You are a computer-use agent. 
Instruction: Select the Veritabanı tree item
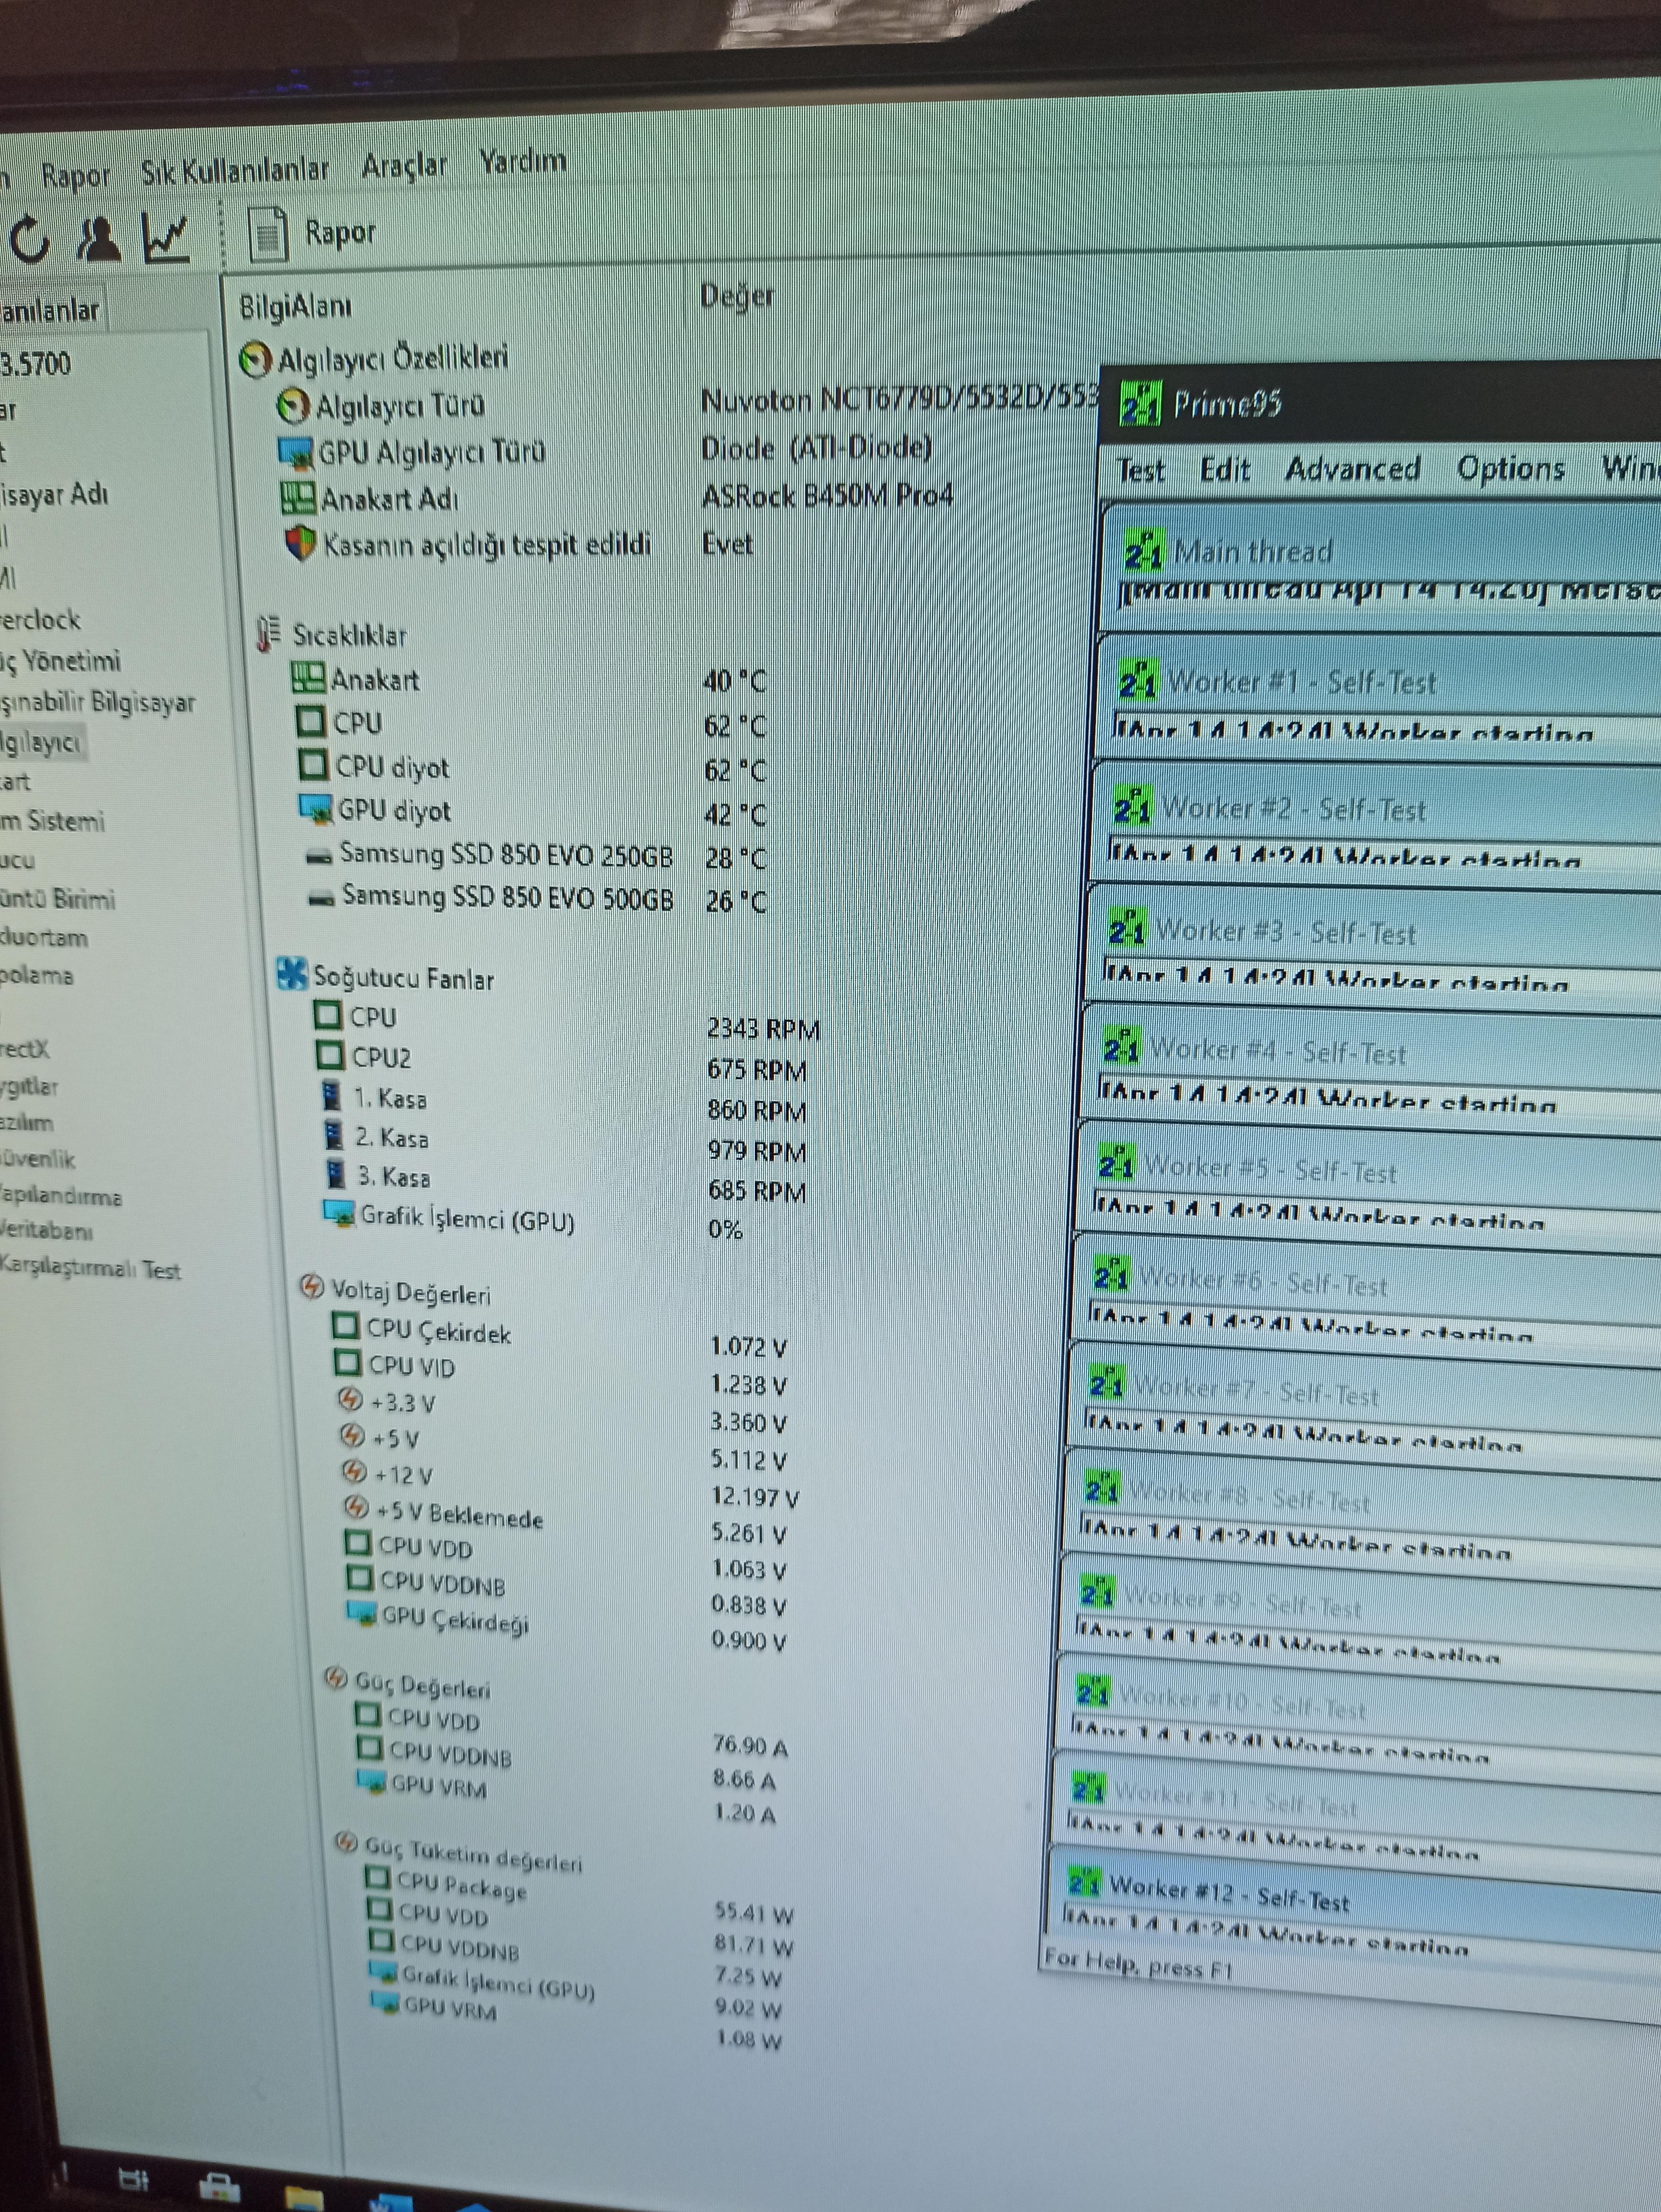(46, 1230)
